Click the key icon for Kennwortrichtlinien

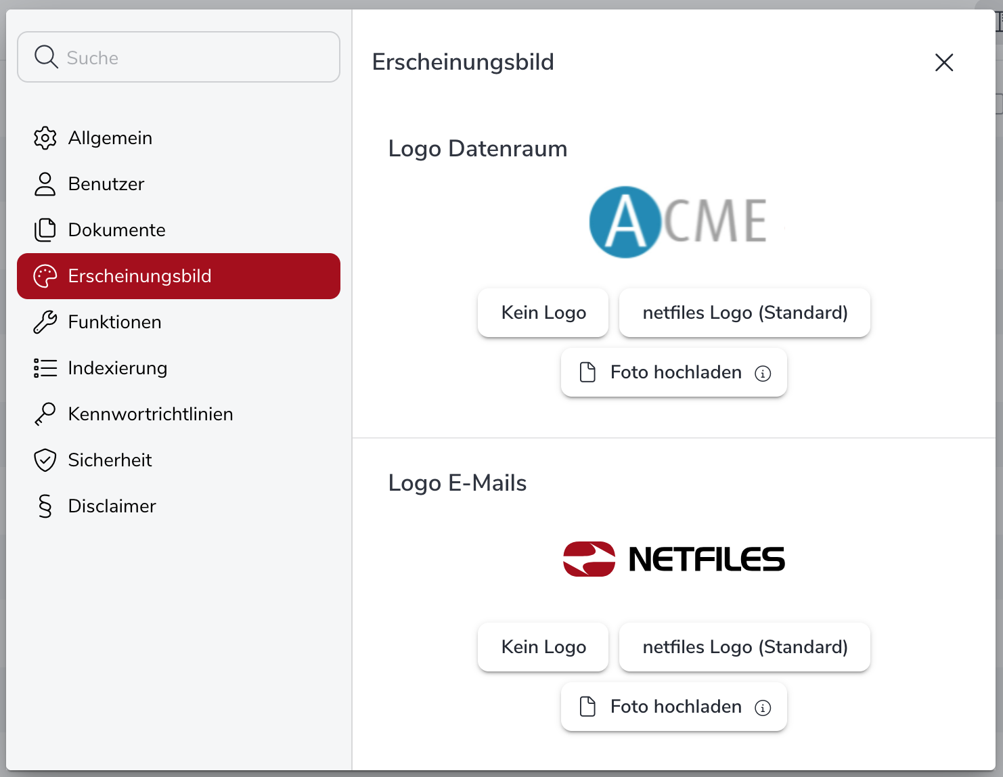[45, 414]
